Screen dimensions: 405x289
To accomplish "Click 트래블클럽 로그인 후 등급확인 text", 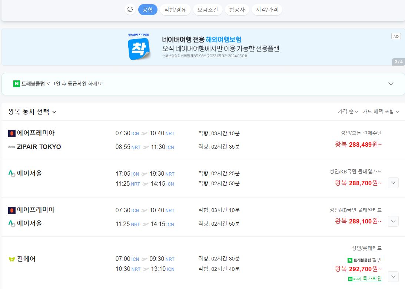I will [62, 84].
